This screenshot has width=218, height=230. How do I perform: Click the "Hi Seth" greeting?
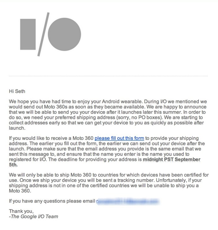(18, 91)
